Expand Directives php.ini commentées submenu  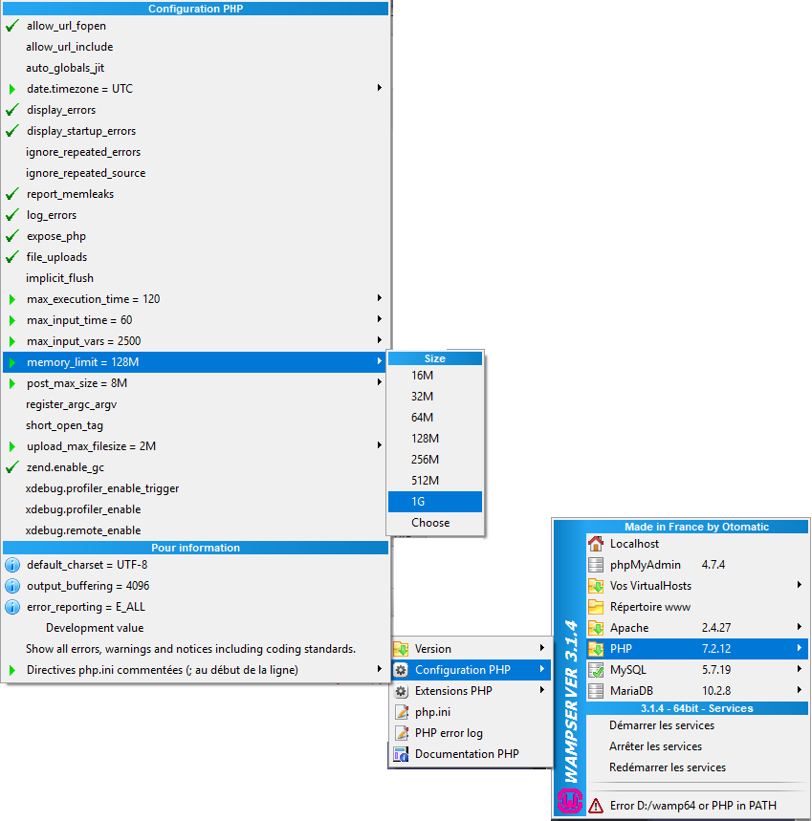[x=195, y=670]
